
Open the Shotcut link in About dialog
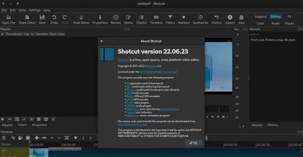click(123, 60)
